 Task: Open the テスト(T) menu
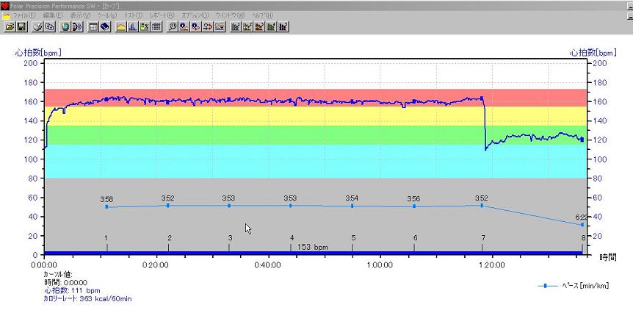[x=133, y=15]
